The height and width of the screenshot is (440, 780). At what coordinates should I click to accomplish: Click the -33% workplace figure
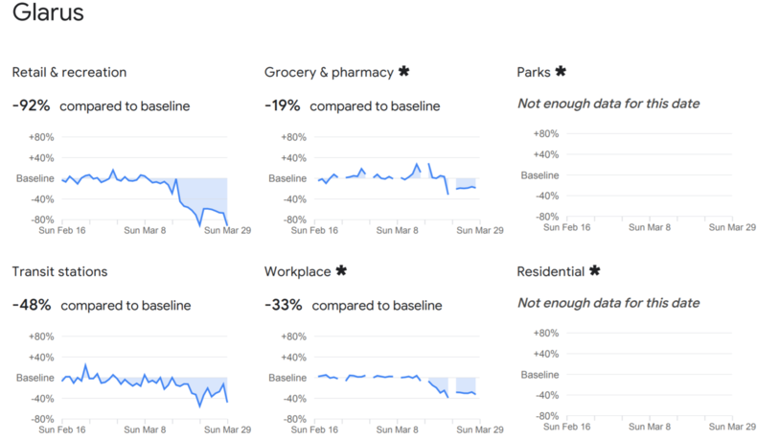pyautogui.click(x=284, y=305)
